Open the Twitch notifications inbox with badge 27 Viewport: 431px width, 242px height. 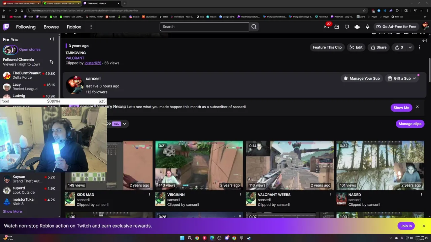pyautogui.click(x=327, y=27)
